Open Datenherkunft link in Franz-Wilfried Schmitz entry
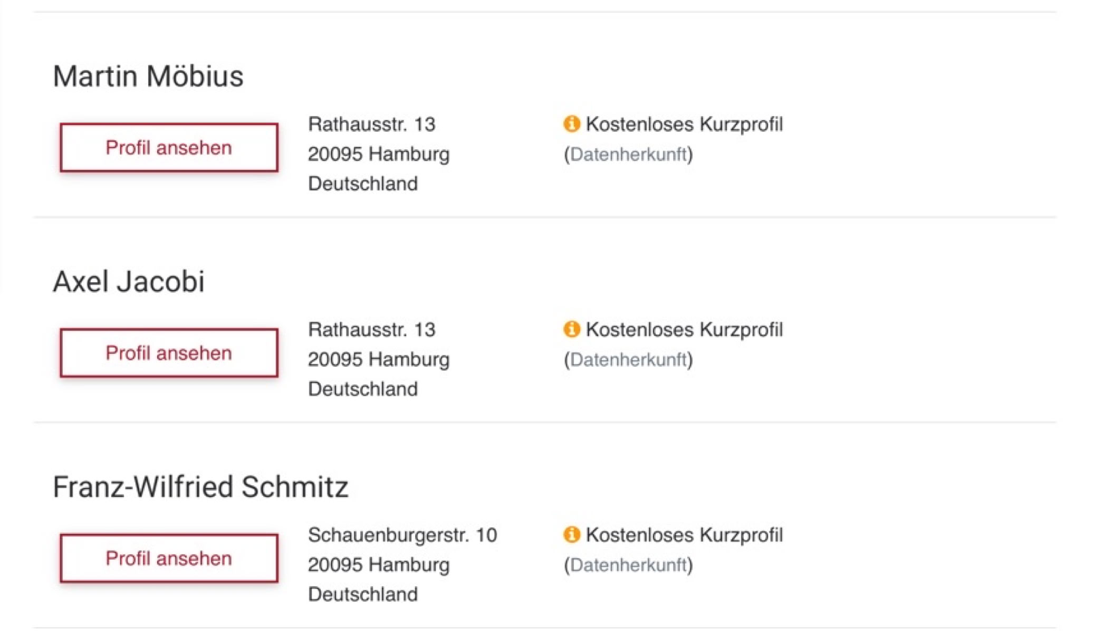The width and height of the screenshot is (1095, 631). [628, 565]
